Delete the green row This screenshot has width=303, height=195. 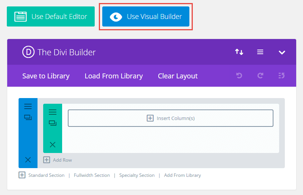53,145
